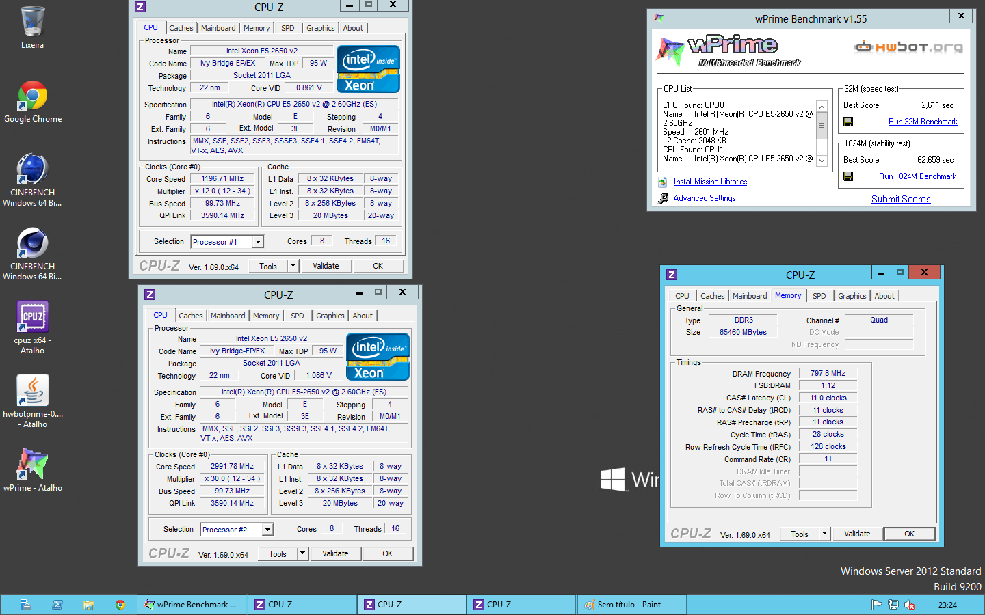Image resolution: width=985 pixels, height=615 pixels.
Task: Switch to CPU tab in Memory CPU-Z window
Action: (682, 296)
